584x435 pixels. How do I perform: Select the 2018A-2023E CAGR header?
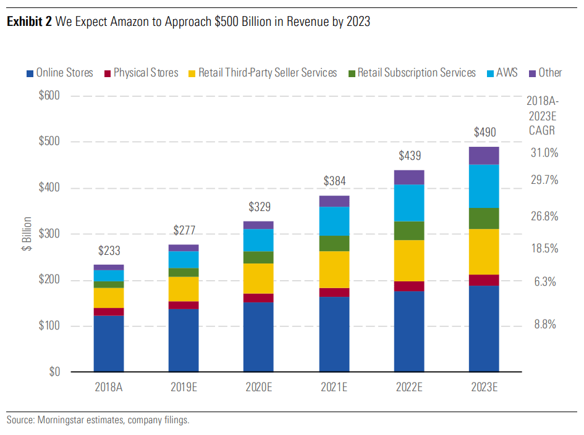542,114
